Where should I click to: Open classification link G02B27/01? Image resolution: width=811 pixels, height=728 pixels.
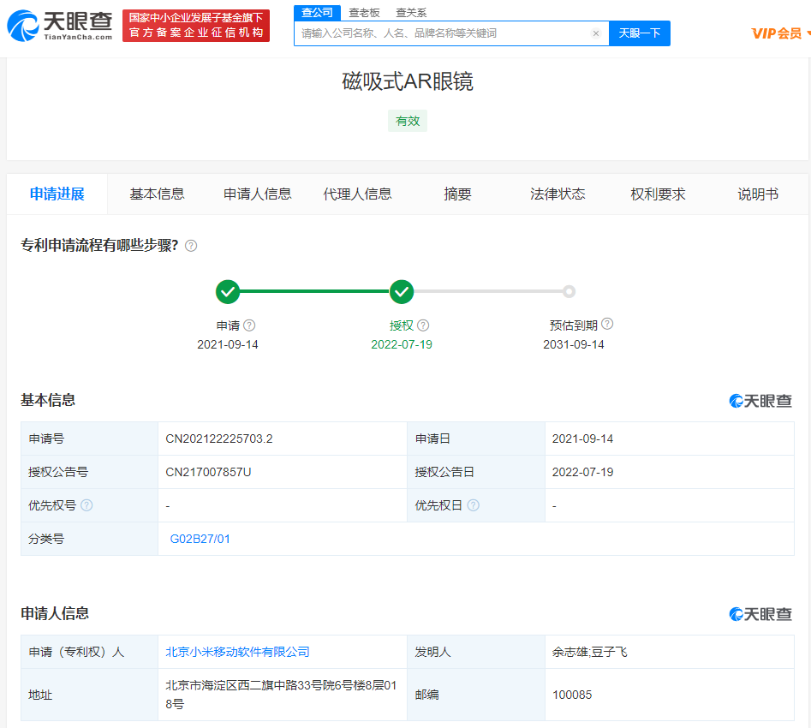(200, 539)
